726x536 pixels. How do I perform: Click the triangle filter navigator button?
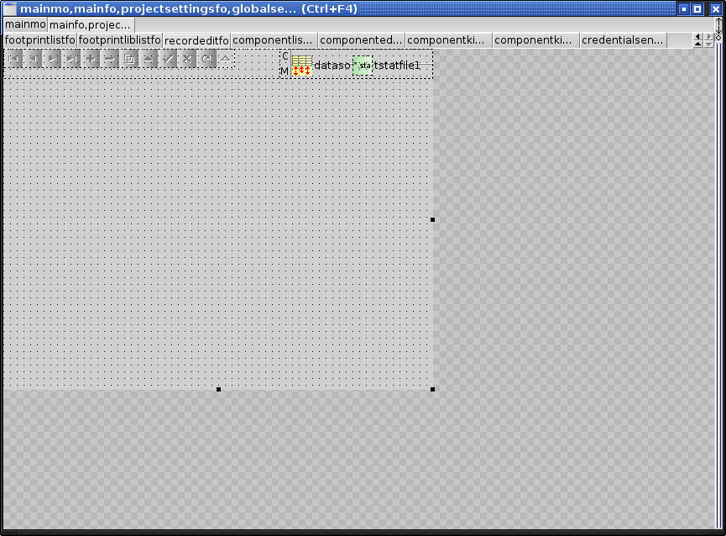[x=226, y=59]
